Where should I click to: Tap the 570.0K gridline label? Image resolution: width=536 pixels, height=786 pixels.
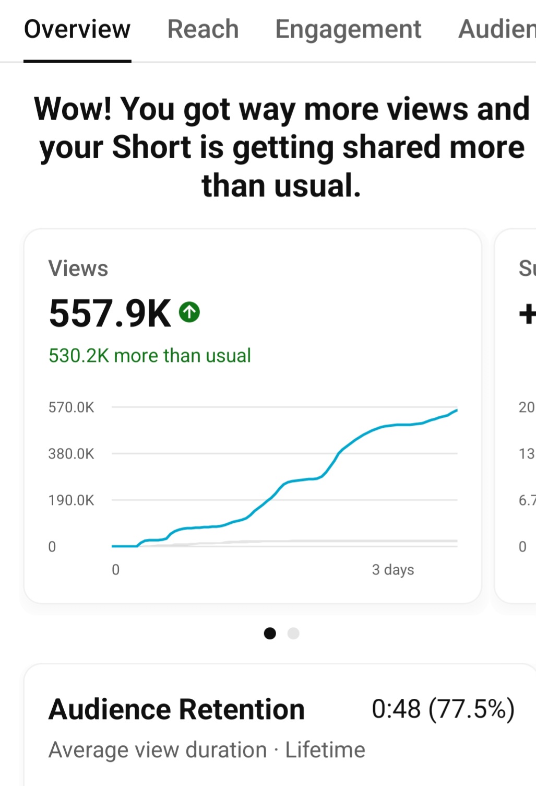coord(72,407)
